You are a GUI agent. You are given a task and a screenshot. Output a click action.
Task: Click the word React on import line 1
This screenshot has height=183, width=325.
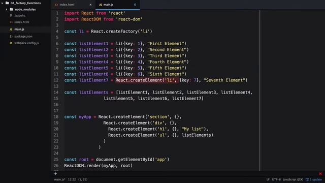tap(87, 13)
